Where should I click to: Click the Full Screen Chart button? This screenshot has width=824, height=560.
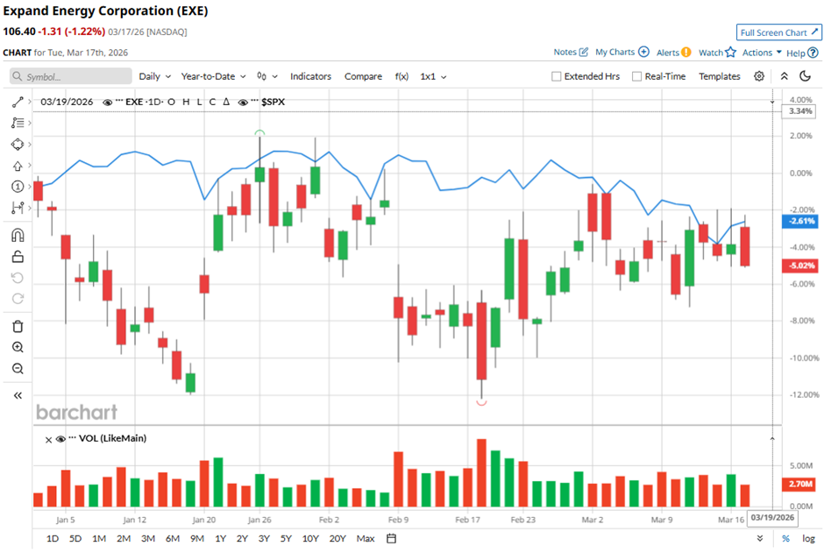778,32
